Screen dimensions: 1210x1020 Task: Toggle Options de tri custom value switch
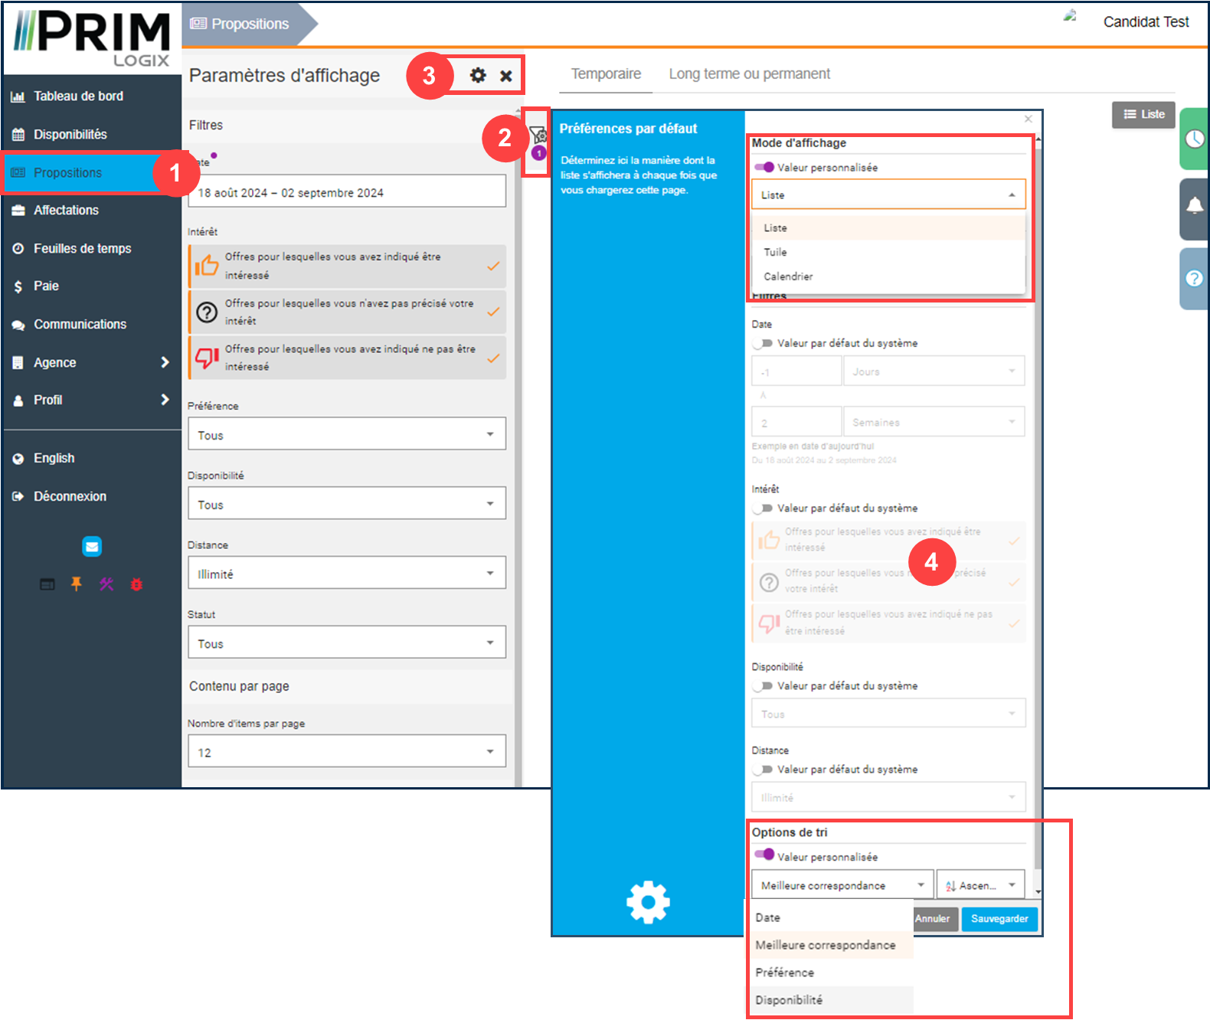click(x=764, y=855)
